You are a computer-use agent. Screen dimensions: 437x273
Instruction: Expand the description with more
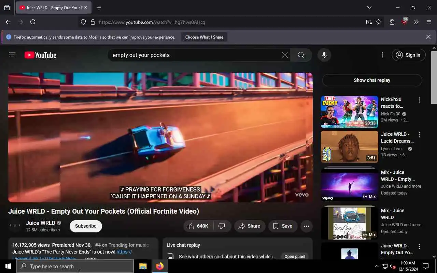(91, 258)
